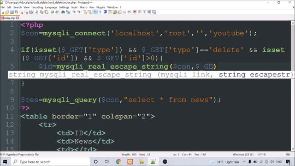Open the Plugins menu
Screen dimensions: 295x166
tap(101, 7)
